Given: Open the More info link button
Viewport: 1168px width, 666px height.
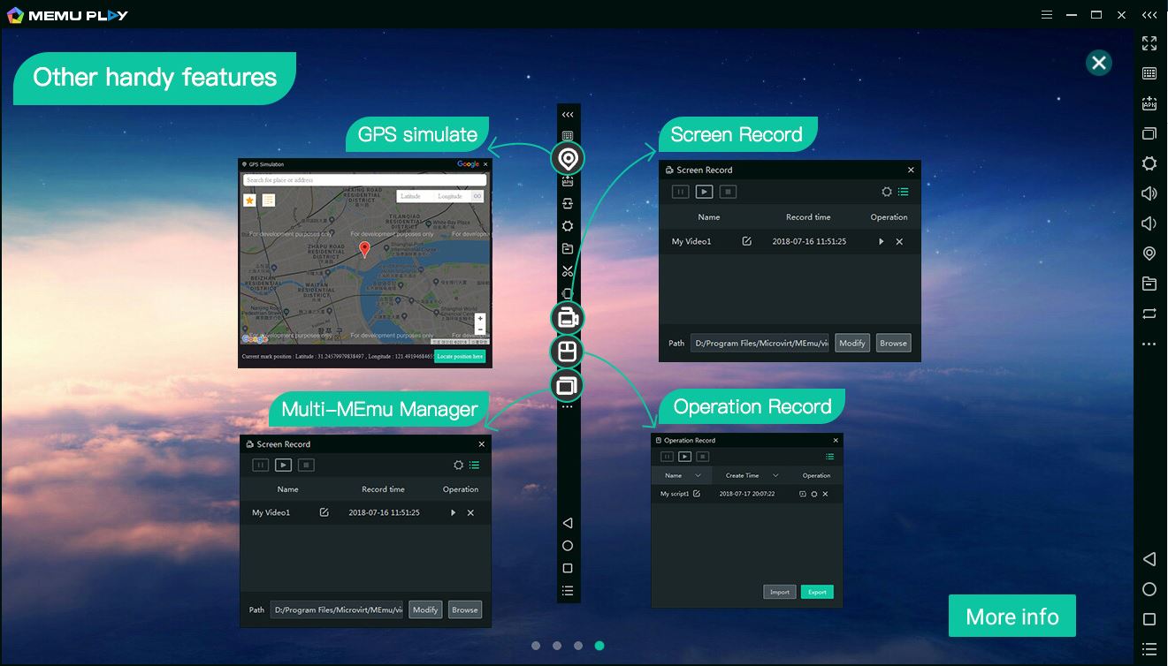Looking at the screenshot, I should point(1012,616).
